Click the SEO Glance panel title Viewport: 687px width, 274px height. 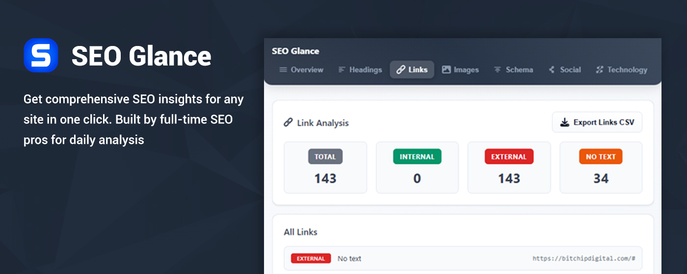295,51
